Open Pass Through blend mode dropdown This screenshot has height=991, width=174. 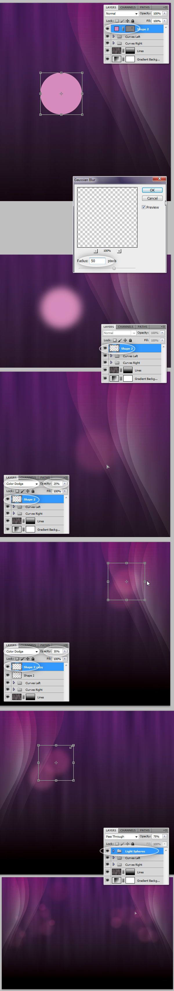point(122,836)
